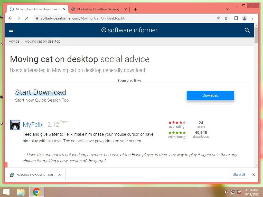263x197 pixels.
Task: Click the network tray icon
Action: point(233,192)
